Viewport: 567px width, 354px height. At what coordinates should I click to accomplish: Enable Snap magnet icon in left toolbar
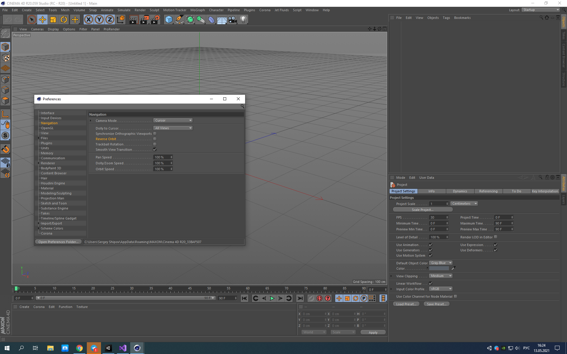click(x=5, y=149)
